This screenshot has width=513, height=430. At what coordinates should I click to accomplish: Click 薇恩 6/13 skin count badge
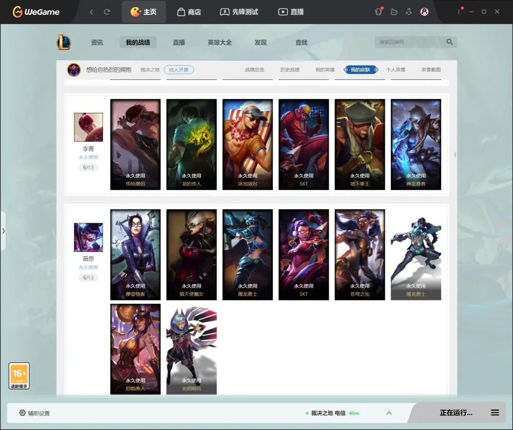88,277
